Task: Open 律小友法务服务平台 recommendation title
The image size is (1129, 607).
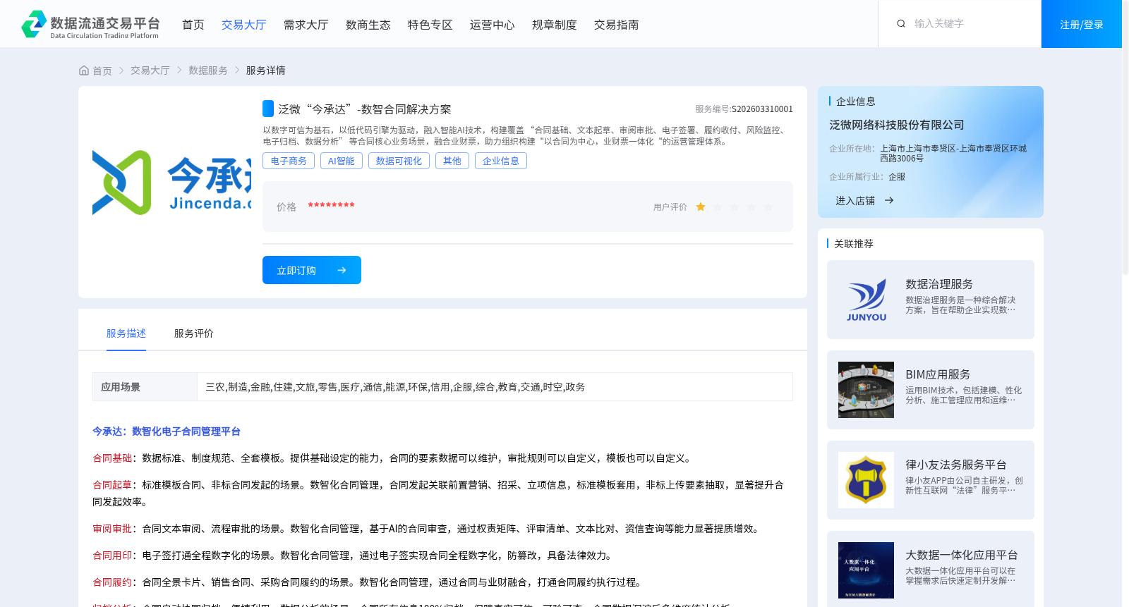Action: tap(956, 465)
